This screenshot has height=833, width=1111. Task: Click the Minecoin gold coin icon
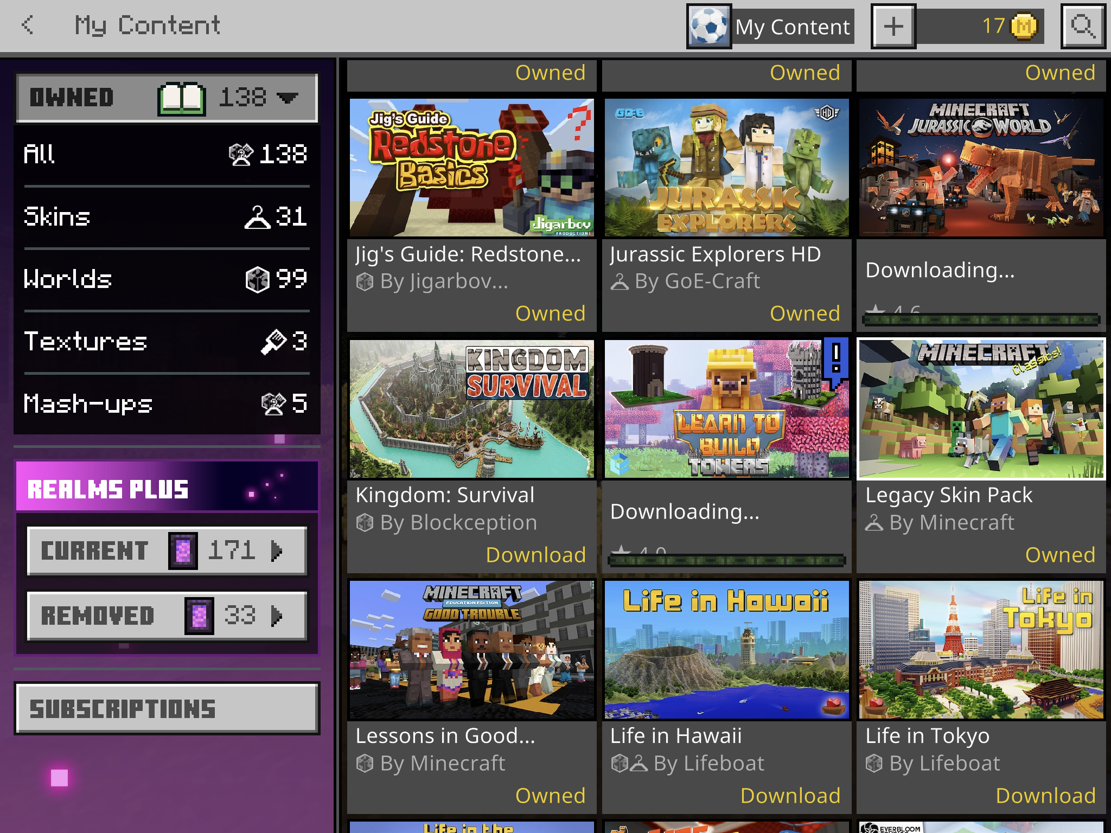(1023, 26)
